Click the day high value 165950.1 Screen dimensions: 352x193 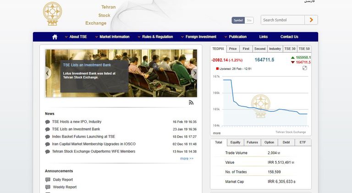[303, 57]
